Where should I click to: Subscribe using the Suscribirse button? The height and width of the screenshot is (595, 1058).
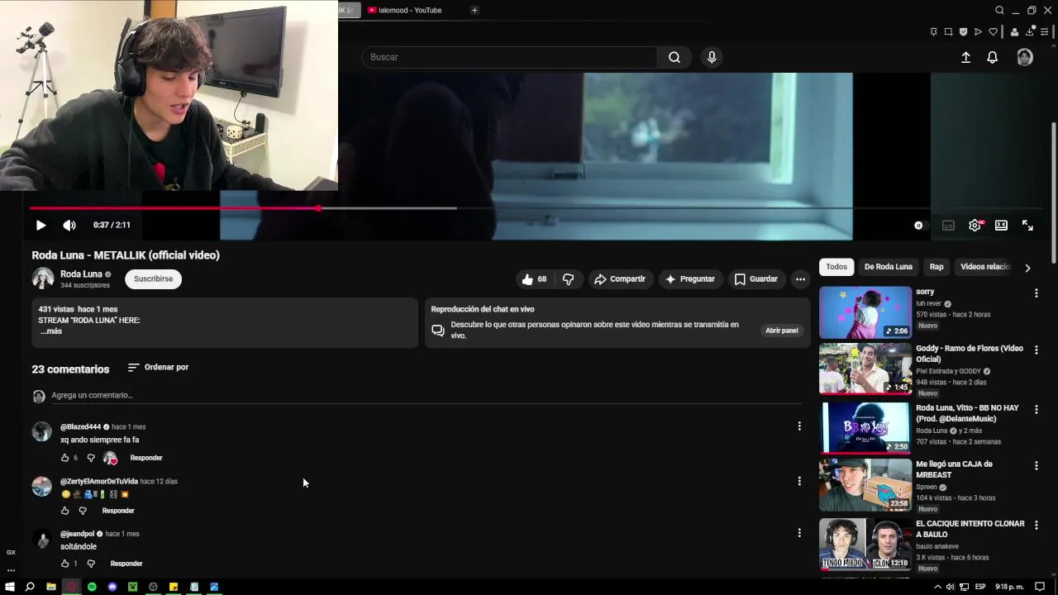click(153, 279)
